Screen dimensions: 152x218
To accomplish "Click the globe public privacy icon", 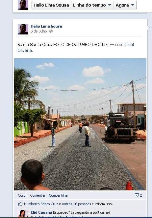I will (51, 31).
